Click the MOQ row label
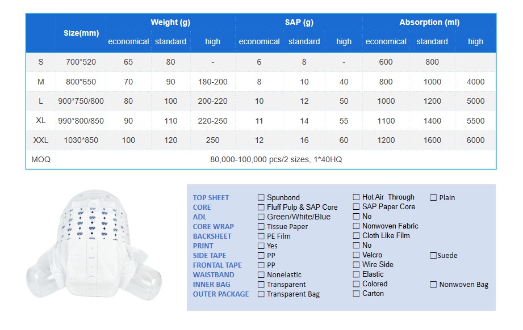This screenshot has height=330, width=523. point(41,159)
